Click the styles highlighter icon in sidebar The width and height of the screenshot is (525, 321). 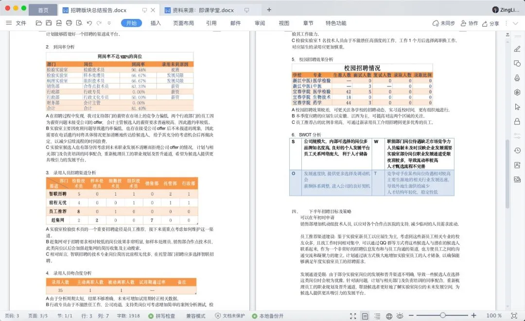pos(517,78)
